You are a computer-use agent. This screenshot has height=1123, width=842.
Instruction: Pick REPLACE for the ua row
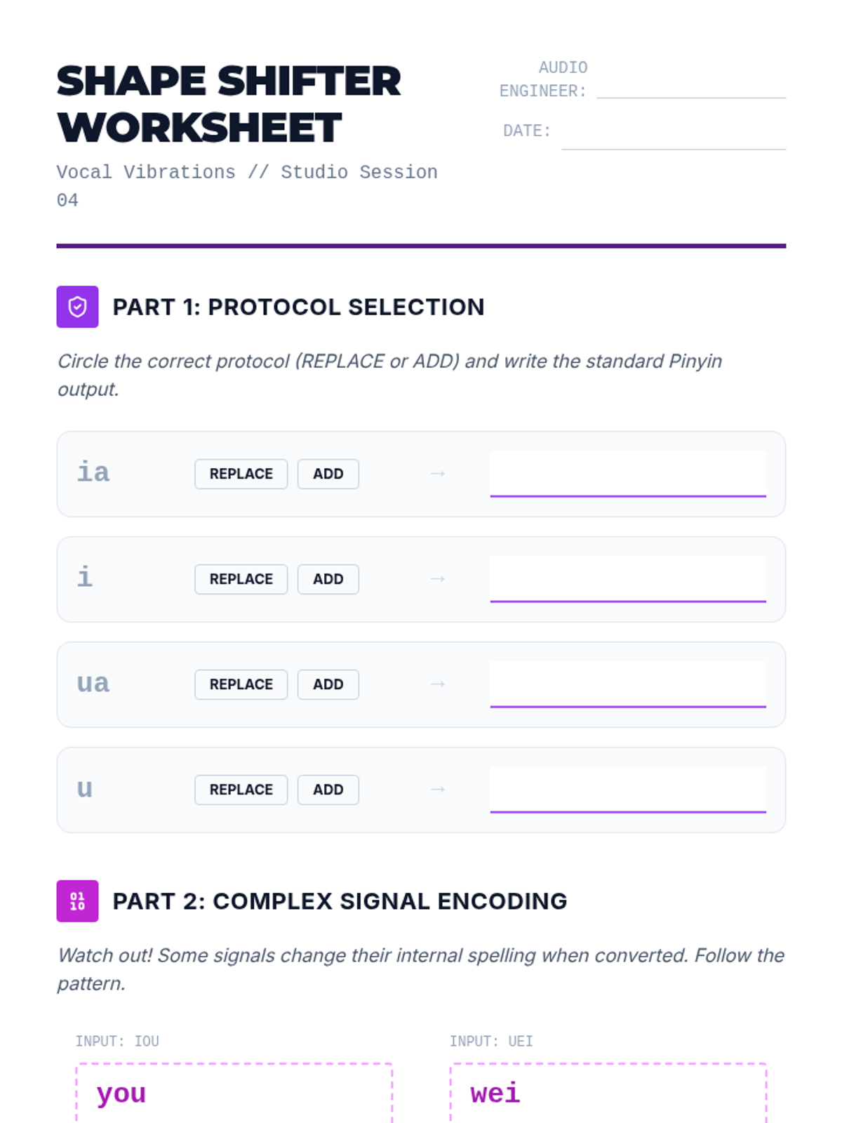[x=241, y=684]
